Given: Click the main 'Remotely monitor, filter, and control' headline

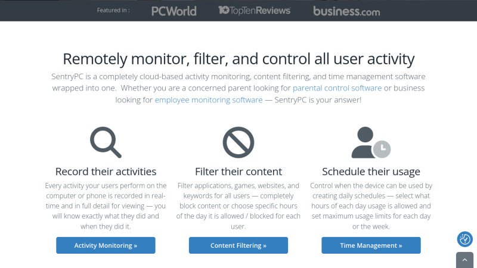Looking at the screenshot, I should 238,59.
